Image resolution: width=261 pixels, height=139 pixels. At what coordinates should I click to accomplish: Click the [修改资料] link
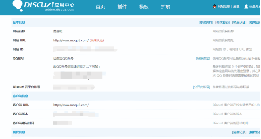click(x=206, y=22)
